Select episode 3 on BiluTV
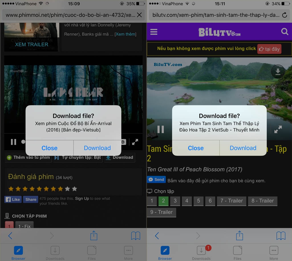292x261 pixels. coord(175,201)
